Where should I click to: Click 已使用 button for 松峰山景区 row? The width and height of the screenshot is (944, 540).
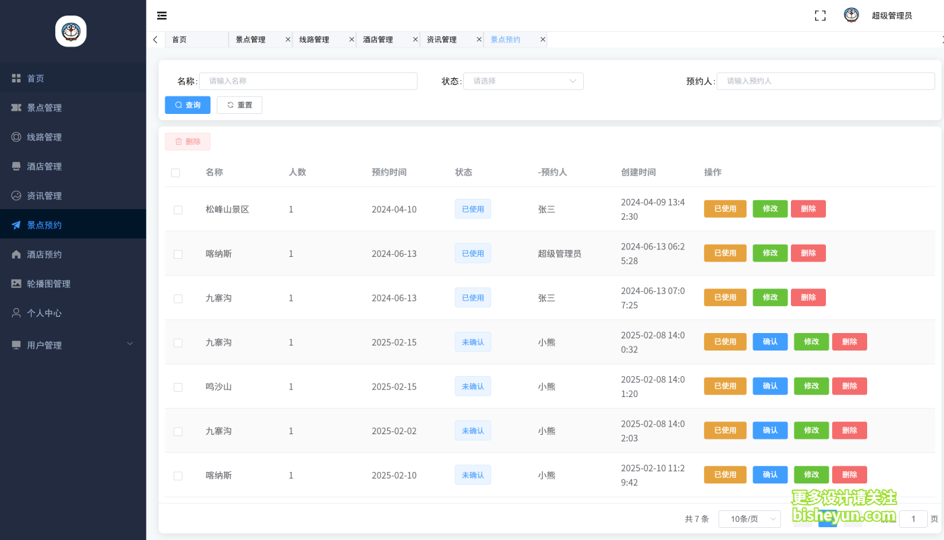(x=725, y=209)
